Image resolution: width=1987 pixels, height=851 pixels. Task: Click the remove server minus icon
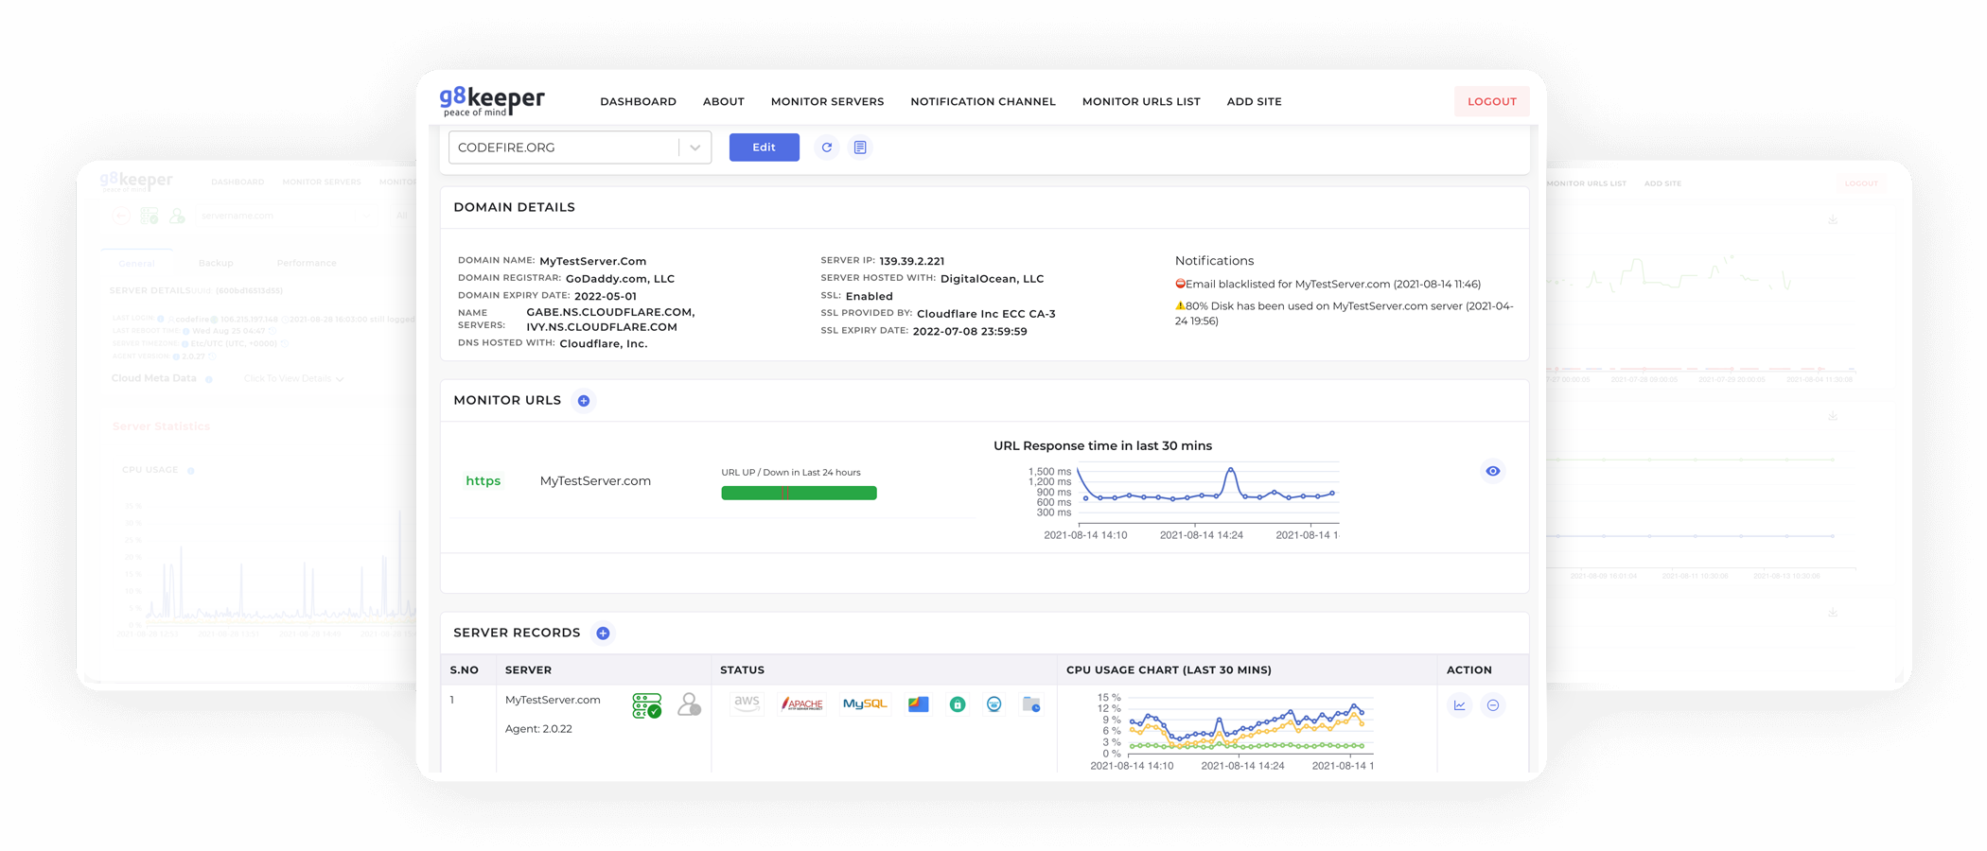(x=1493, y=705)
